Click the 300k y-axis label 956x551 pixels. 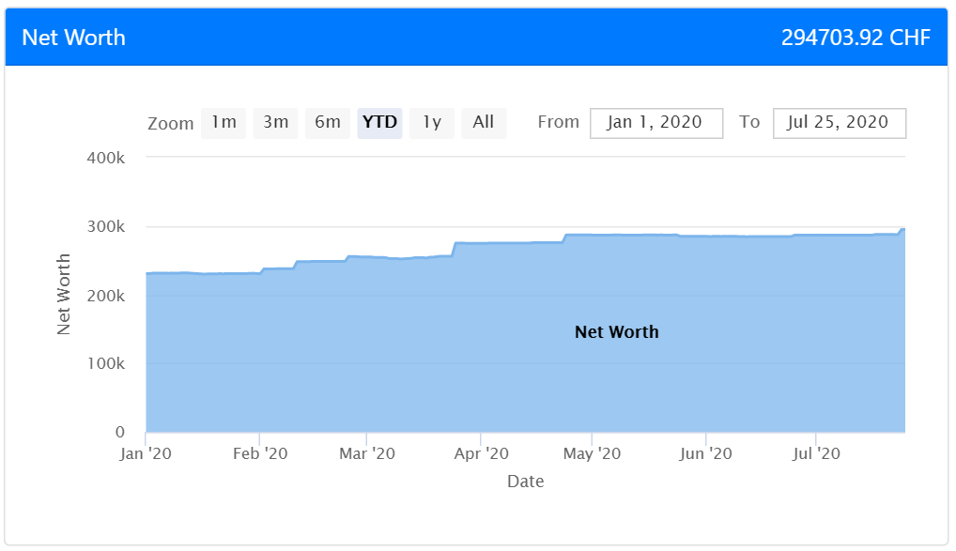click(106, 227)
